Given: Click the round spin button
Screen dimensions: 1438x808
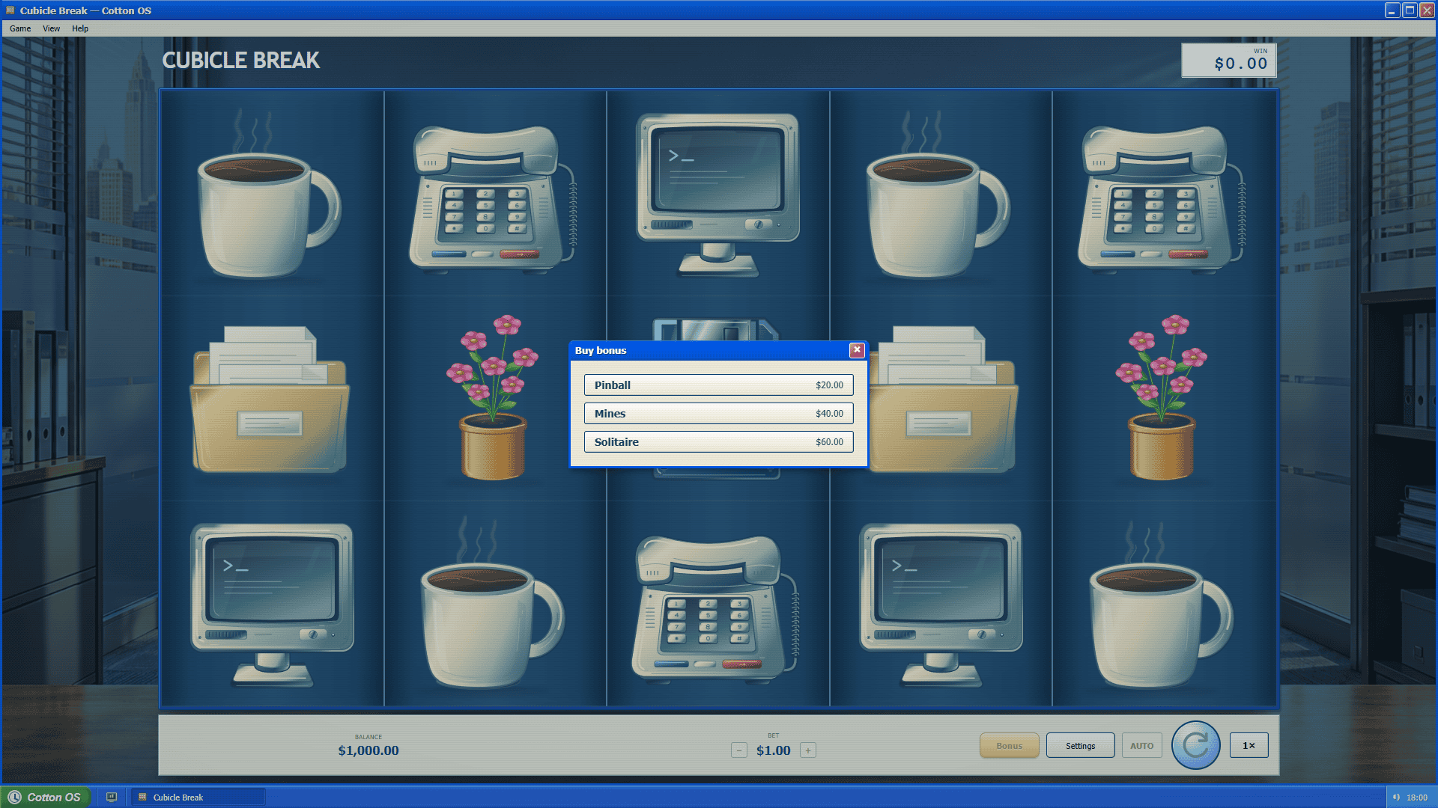Looking at the screenshot, I should coord(1195,745).
